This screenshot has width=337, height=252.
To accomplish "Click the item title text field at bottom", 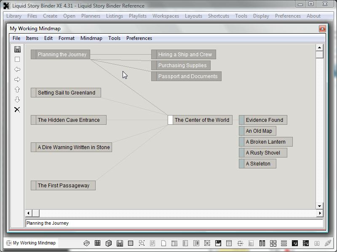I will coord(174,223).
